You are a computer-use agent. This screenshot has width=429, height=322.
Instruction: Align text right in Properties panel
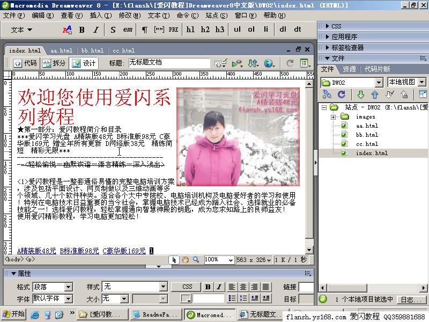[254, 287]
